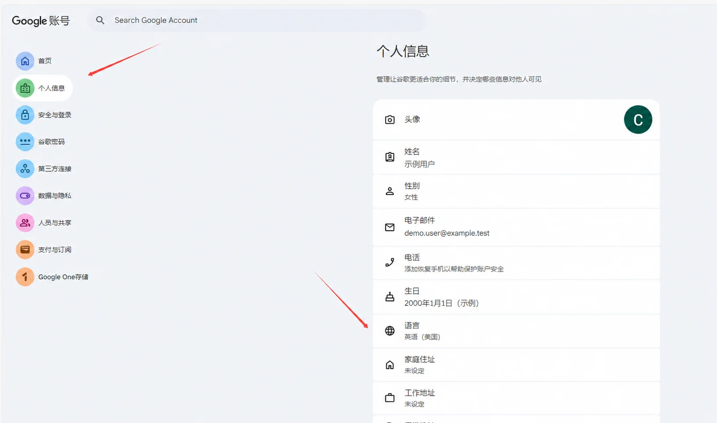Screen dimensions: 717x423
Task: Click the 生日 row label
Action: 412,291
